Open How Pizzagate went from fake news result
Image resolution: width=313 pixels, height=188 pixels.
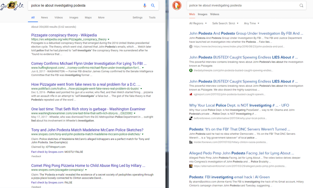click(86, 84)
